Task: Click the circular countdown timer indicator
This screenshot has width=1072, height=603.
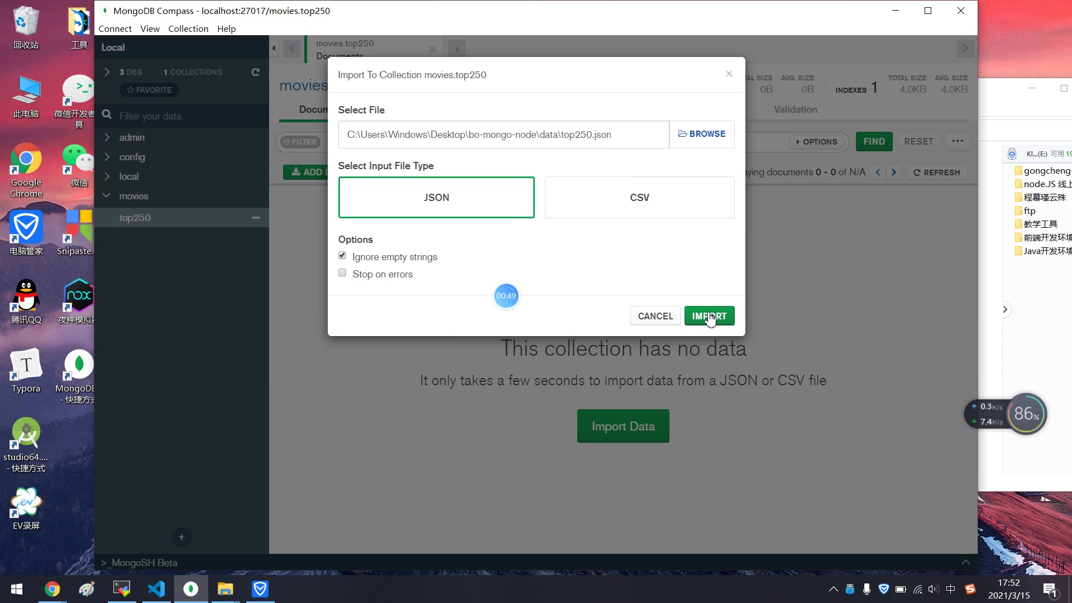Action: (x=506, y=296)
